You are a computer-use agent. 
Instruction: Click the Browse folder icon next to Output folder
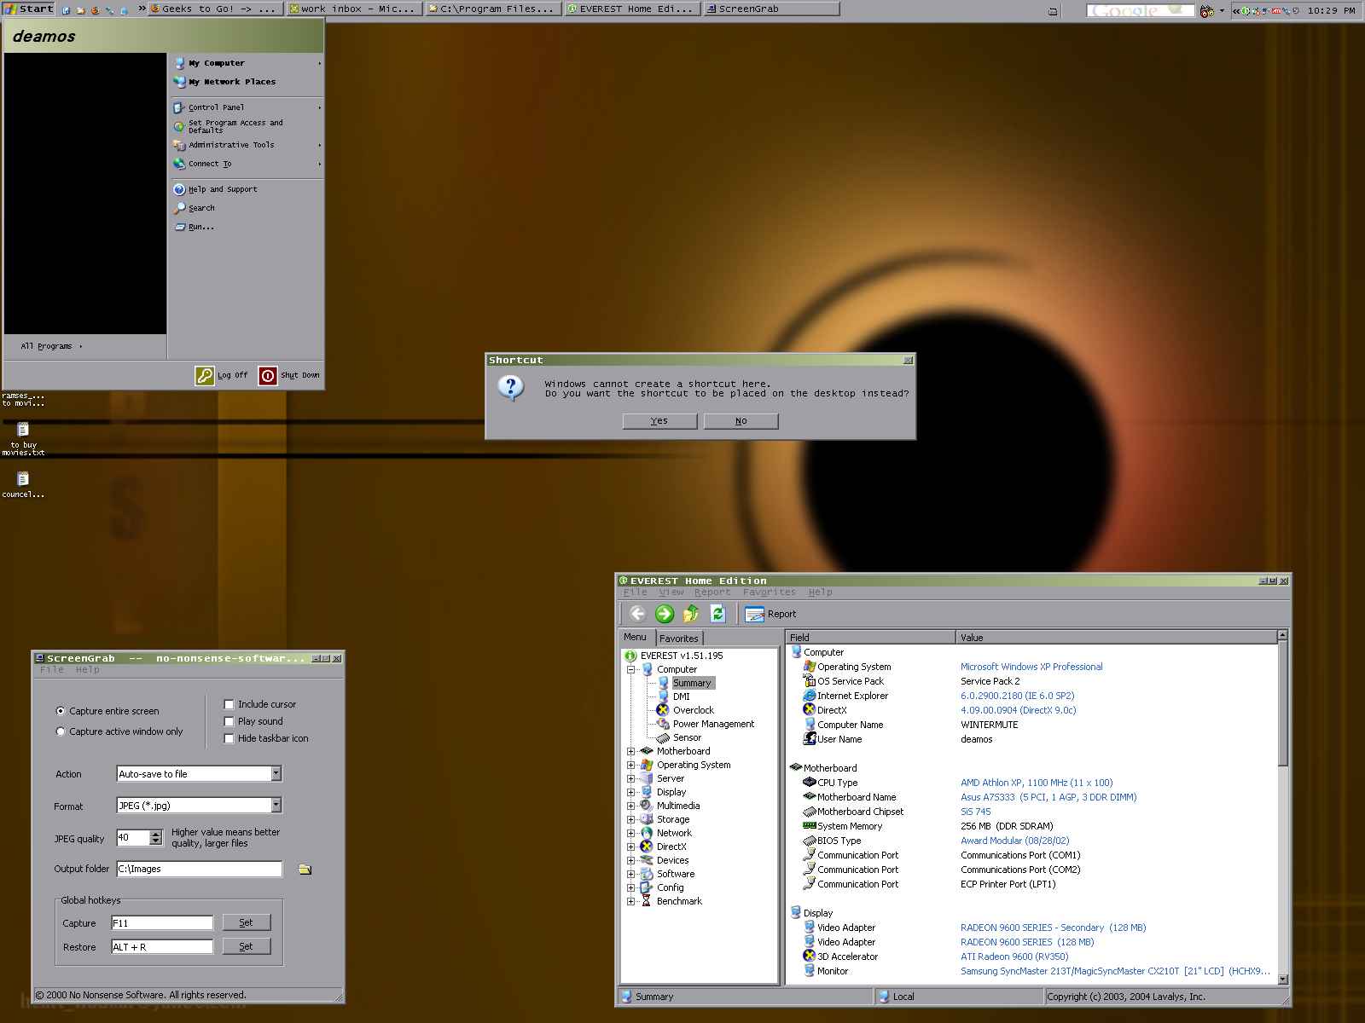(x=305, y=870)
